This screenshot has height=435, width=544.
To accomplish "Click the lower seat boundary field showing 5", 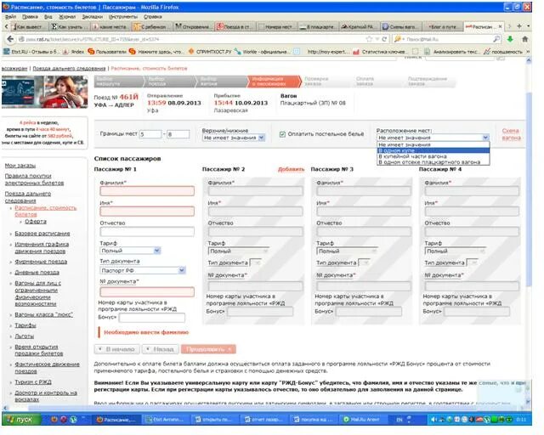I will pyautogui.click(x=150, y=134).
